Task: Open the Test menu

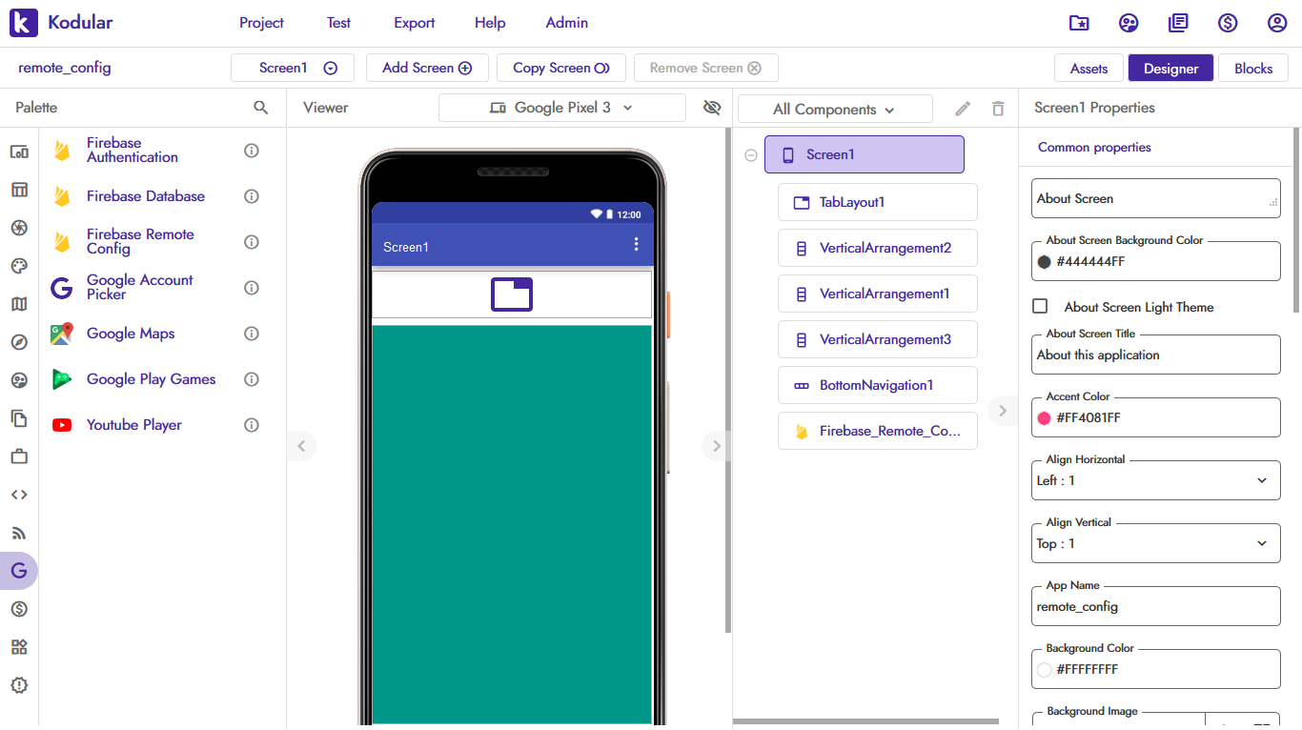Action: coord(338,23)
